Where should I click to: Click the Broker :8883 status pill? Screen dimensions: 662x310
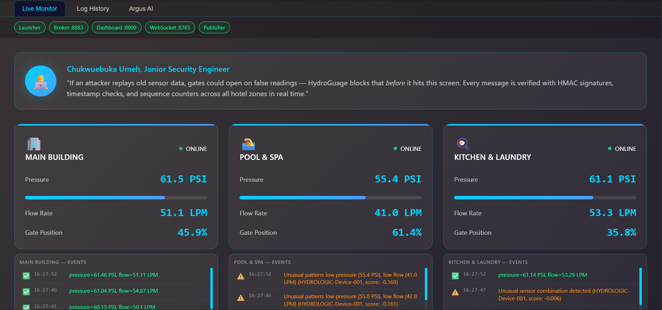[x=68, y=28]
